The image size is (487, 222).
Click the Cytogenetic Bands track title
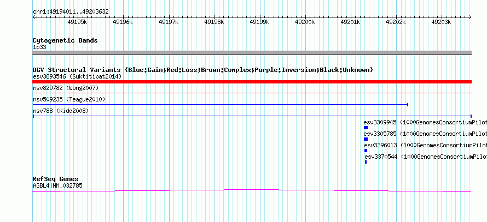[x=65, y=40]
